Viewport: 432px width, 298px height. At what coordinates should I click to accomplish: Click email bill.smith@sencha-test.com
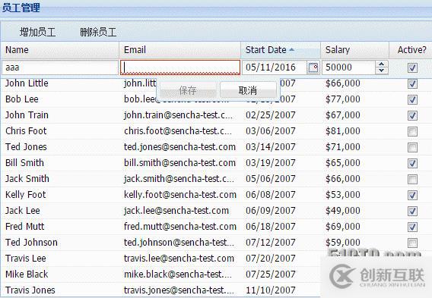[x=179, y=163]
